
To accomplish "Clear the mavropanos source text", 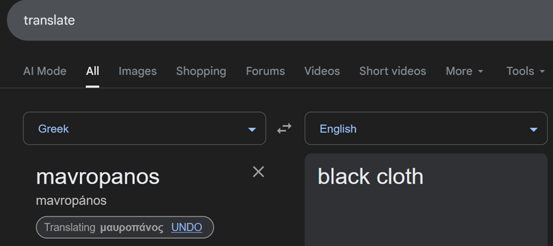I will (258, 171).
